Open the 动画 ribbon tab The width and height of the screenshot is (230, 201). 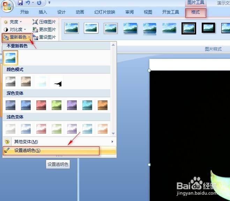click(x=80, y=12)
